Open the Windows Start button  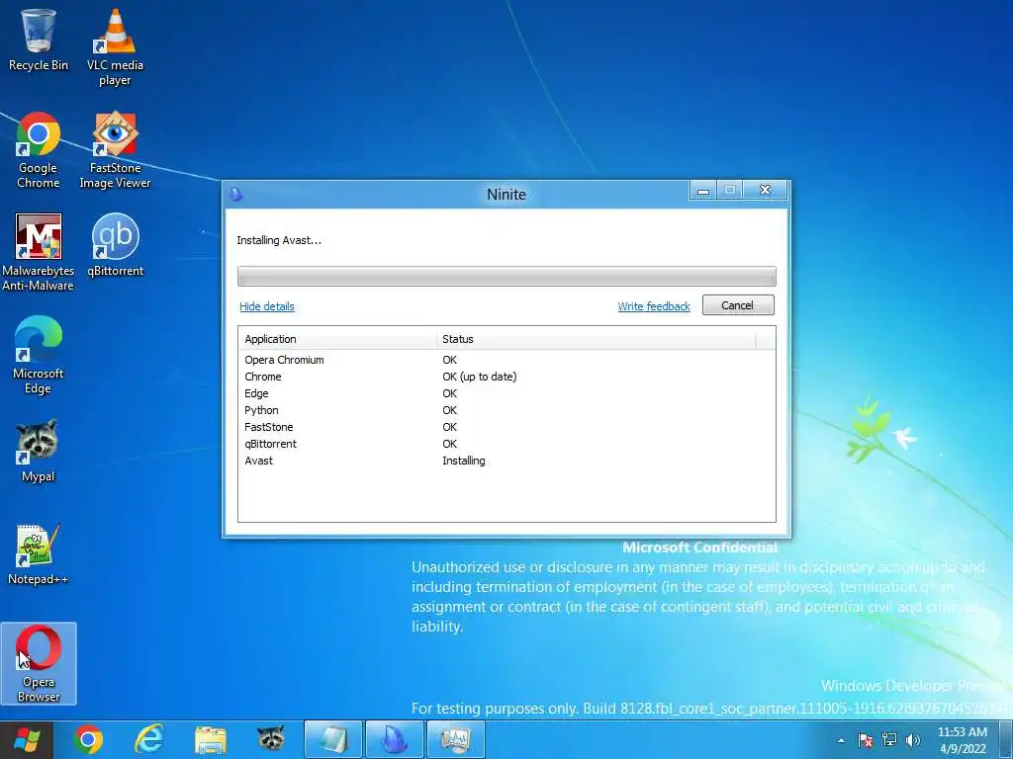[27, 739]
